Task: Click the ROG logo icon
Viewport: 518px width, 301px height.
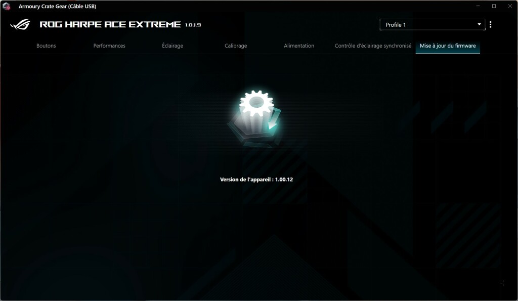Action: 20,24
